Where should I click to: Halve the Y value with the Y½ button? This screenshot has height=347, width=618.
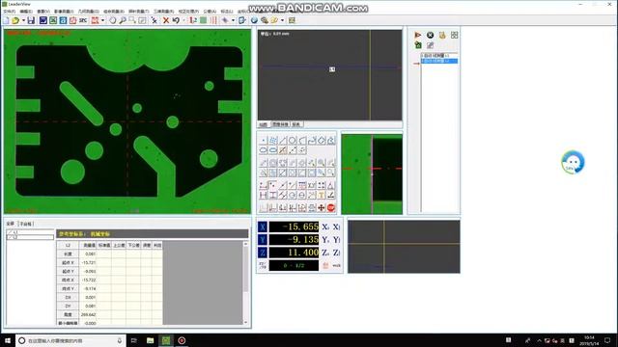336,240
